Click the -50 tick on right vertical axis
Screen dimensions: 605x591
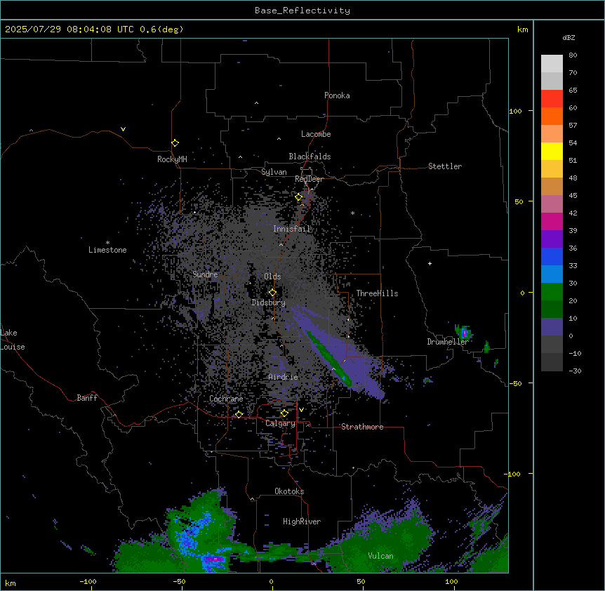[x=515, y=383]
